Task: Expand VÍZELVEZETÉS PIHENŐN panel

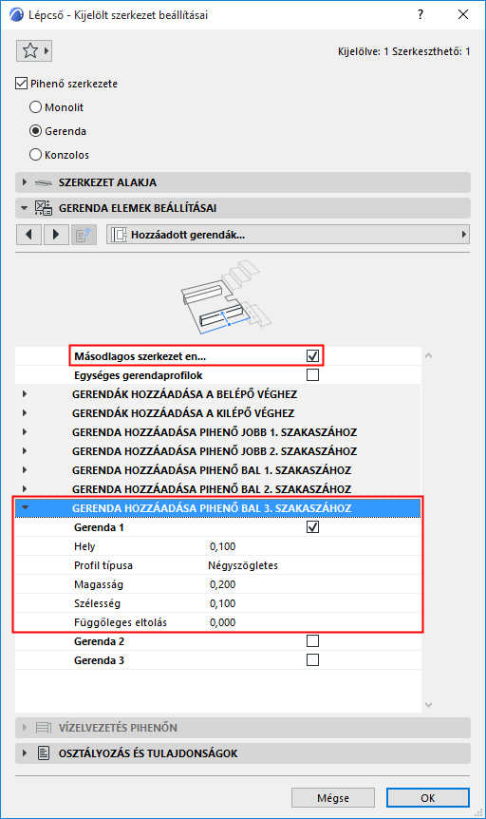Action: point(24,728)
